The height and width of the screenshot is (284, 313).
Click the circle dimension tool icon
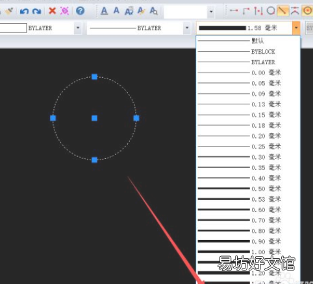coord(271,10)
